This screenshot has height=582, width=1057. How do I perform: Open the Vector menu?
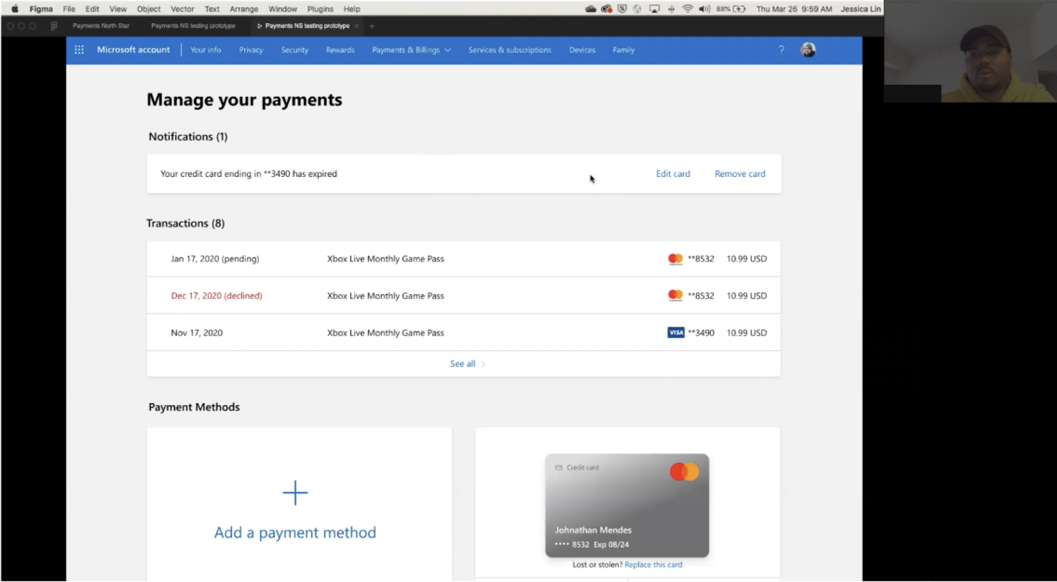pos(182,9)
